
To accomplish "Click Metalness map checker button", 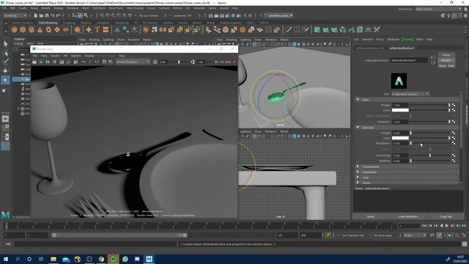I will click(454, 122).
